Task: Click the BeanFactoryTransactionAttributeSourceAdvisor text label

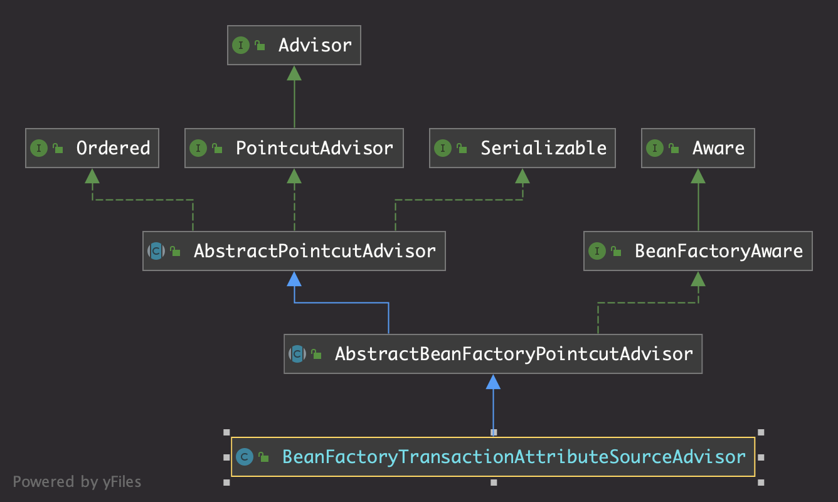Action: coord(514,457)
